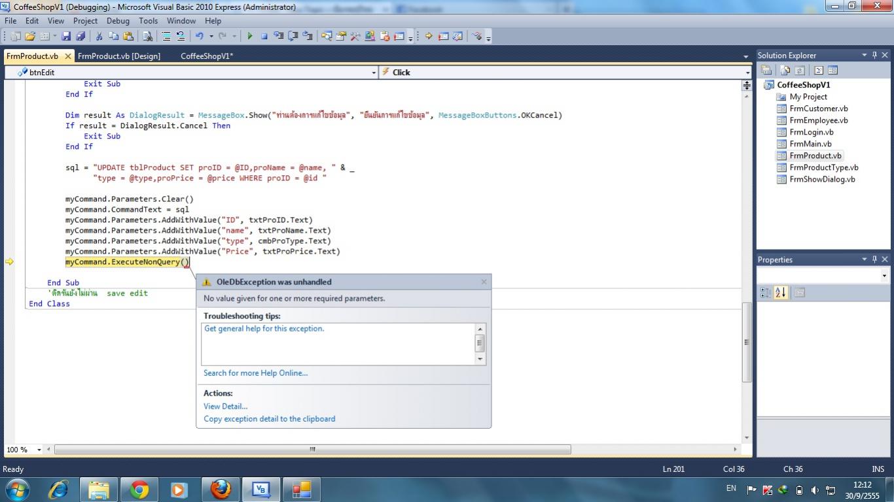The width and height of the screenshot is (894, 502).
Task: Click the Step Out debug icon
Action: pyautogui.click(x=308, y=37)
